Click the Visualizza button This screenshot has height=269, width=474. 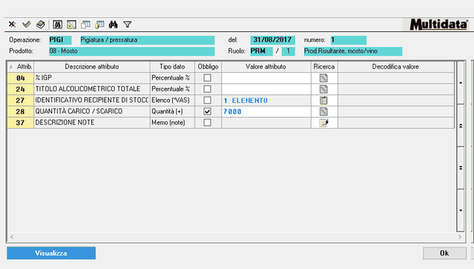(x=51, y=253)
